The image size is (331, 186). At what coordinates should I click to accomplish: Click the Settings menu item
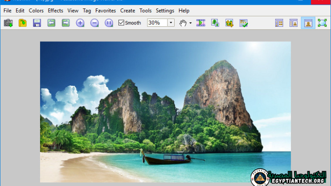165,10
